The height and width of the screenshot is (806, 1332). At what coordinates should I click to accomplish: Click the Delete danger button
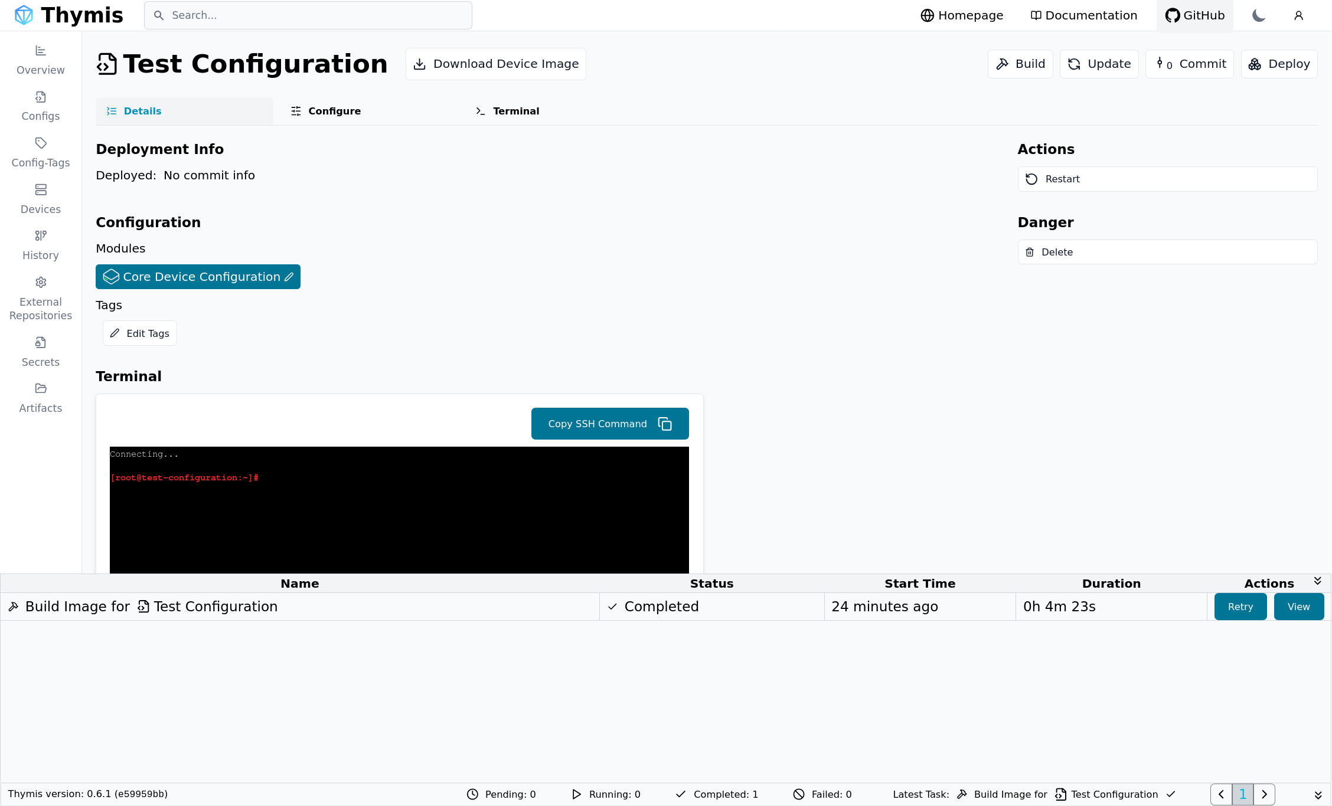tap(1167, 252)
